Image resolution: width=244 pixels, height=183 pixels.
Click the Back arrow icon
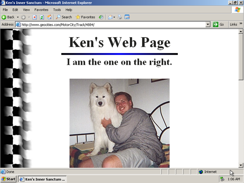click(4, 17)
